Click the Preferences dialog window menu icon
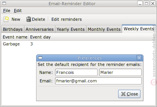The height and width of the screenshot is (107, 157). click(40, 58)
